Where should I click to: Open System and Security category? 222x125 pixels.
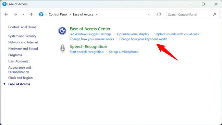coord(22,36)
